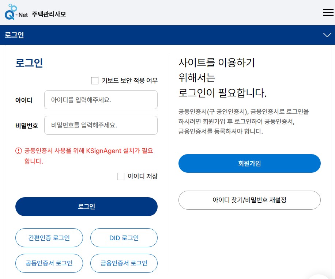Check the 아이디 저장 option
This screenshot has height=279, width=335.
tap(121, 176)
